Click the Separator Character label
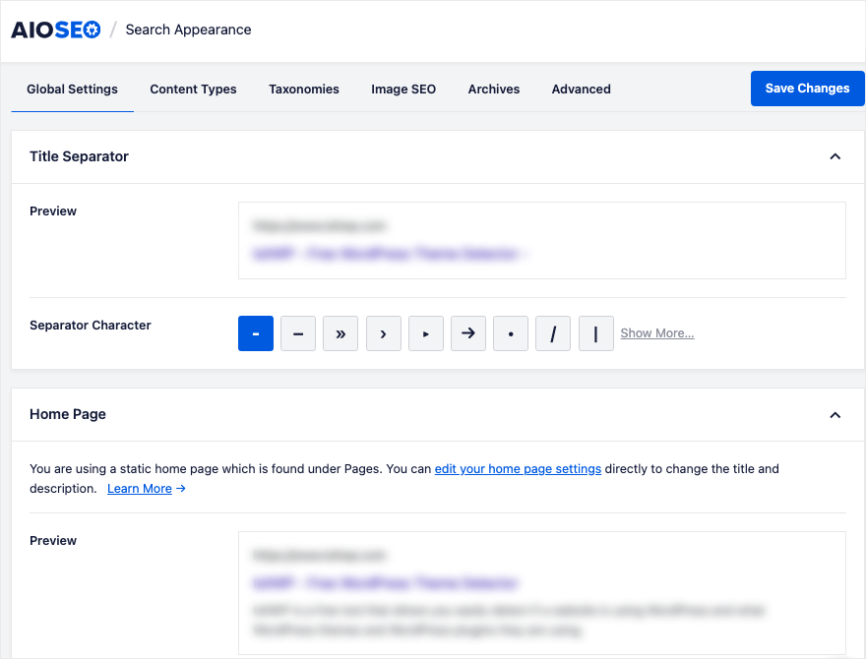 [90, 326]
